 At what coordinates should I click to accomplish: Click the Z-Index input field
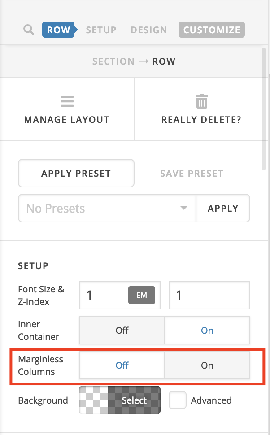coord(209,295)
